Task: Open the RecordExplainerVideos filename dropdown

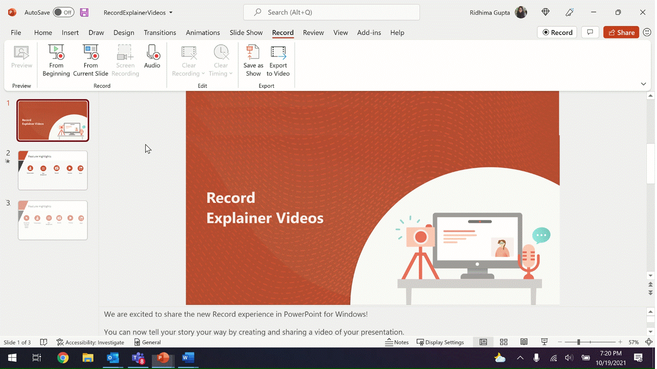Action: pos(171,12)
